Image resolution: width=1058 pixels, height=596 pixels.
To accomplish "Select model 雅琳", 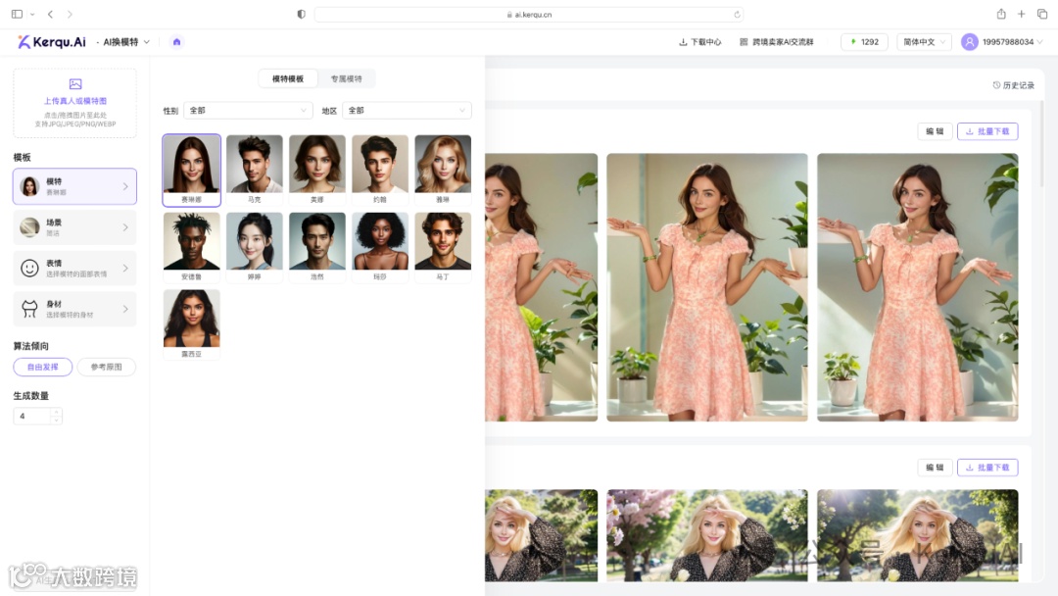I will click(x=443, y=171).
